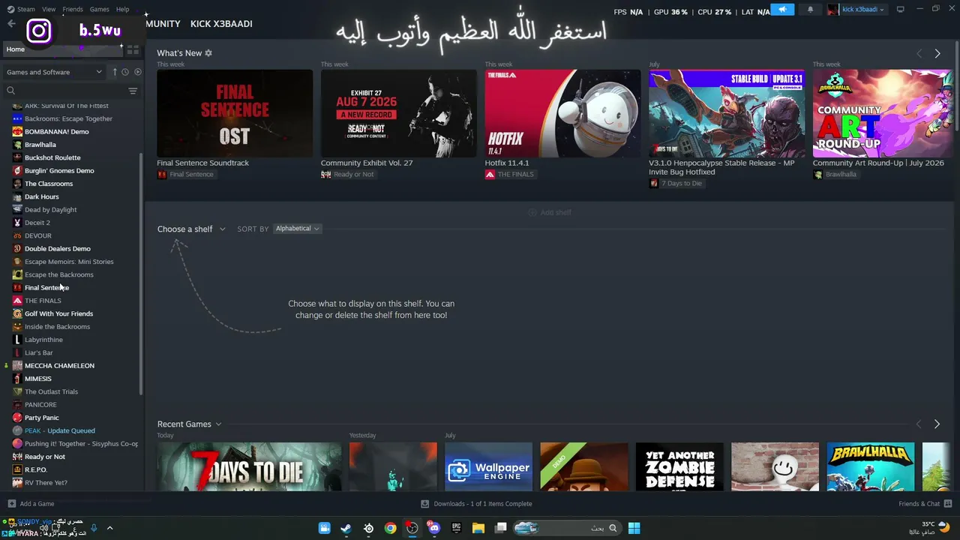Viewport: 960px width, 540px height.
Task: Click THE FINALS icon in library list
Action: (17, 301)
